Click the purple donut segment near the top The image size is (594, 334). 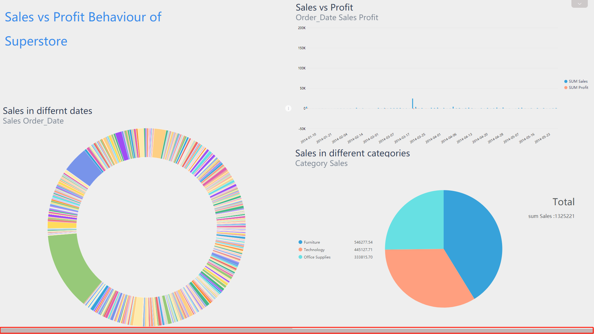pos(122,146)
